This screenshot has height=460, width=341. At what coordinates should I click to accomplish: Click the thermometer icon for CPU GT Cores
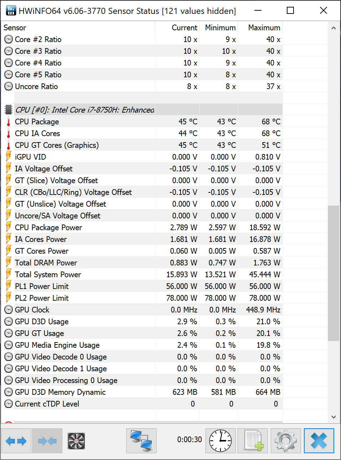9,145
